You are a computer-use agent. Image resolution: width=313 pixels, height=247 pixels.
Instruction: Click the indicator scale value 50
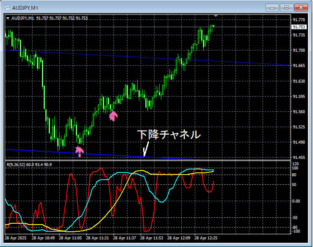coord(294,184)
